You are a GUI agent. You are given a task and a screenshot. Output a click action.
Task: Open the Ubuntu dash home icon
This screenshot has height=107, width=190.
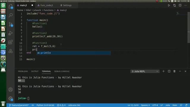(x=3, y=5)
